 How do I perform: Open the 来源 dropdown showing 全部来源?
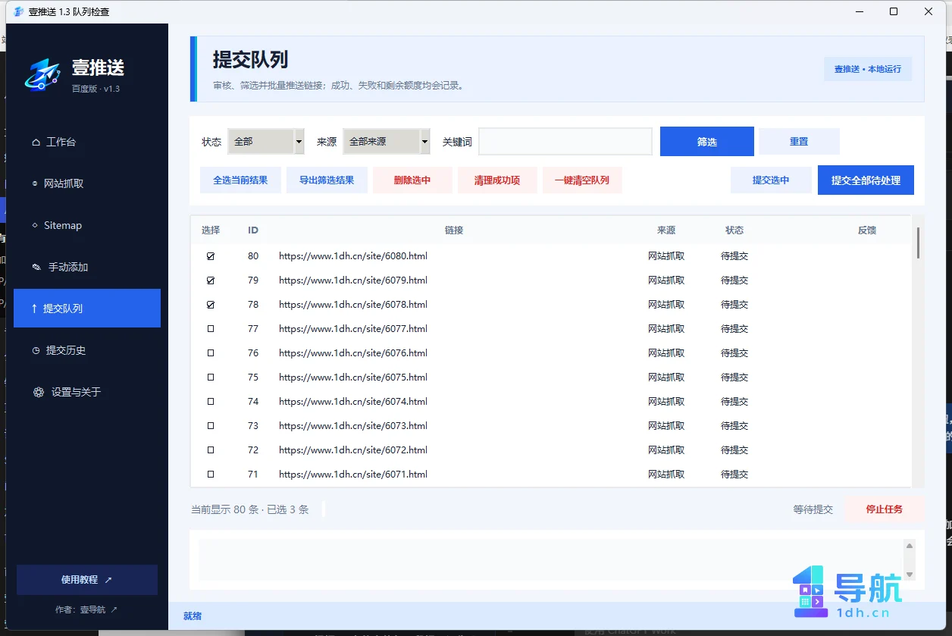[x=387, y=142]
